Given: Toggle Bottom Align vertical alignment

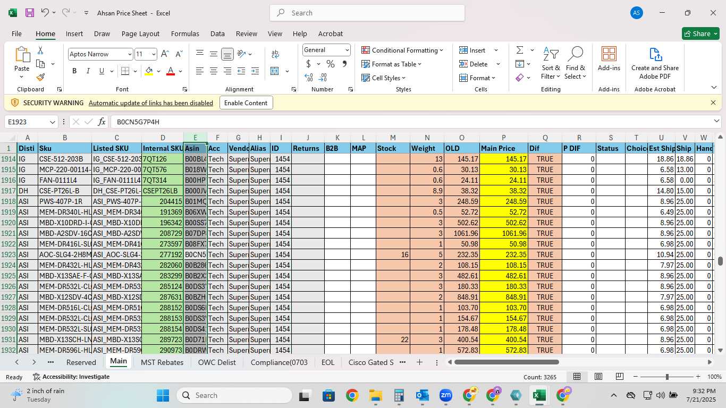Looking at the screenshot, I should pyautogui.click(x=227, y=54).
